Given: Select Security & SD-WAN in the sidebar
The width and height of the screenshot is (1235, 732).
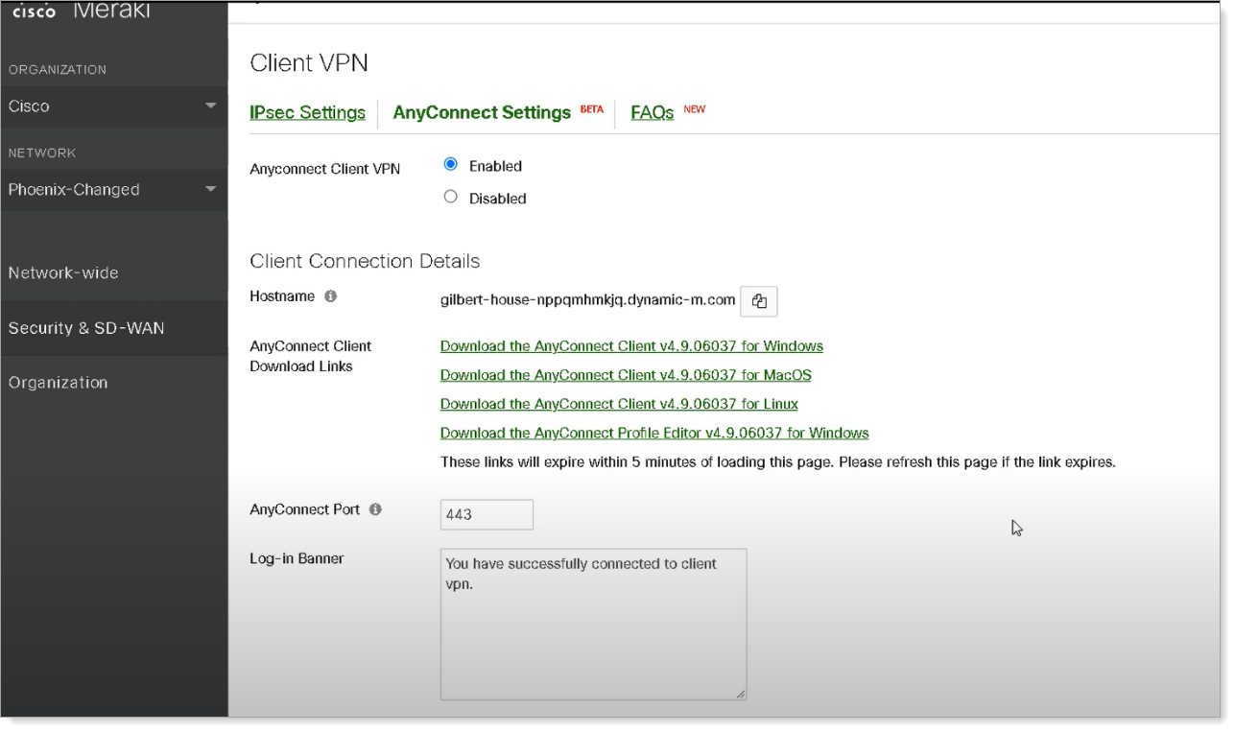Looking at the screenshot, I should pos(86,328).
